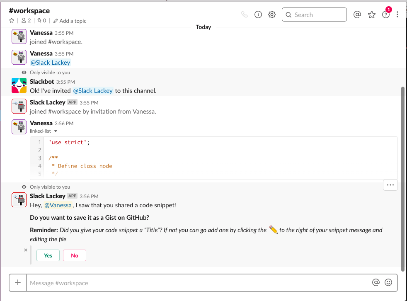The height and width of the screenshot is (301, 407).
Task: View pinned items count icon
Action: tap(42, 20)
